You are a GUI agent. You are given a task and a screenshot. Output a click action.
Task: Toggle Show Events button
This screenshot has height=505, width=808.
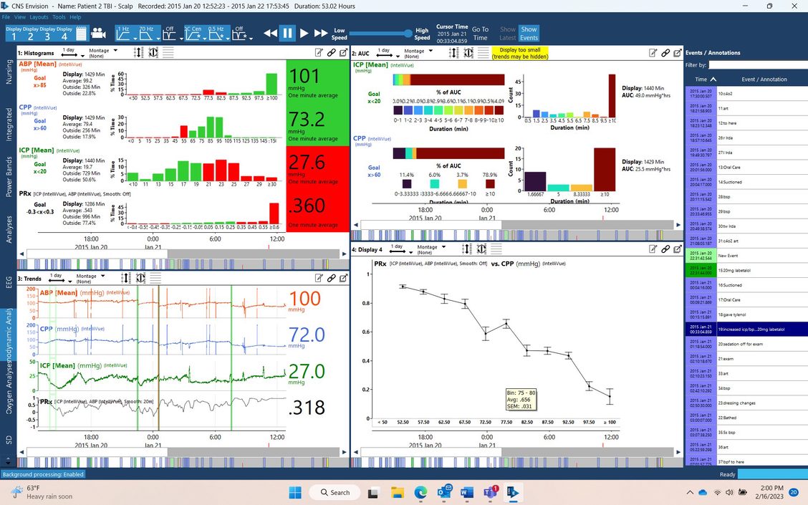pyautogui.click(x=529, y=34)
